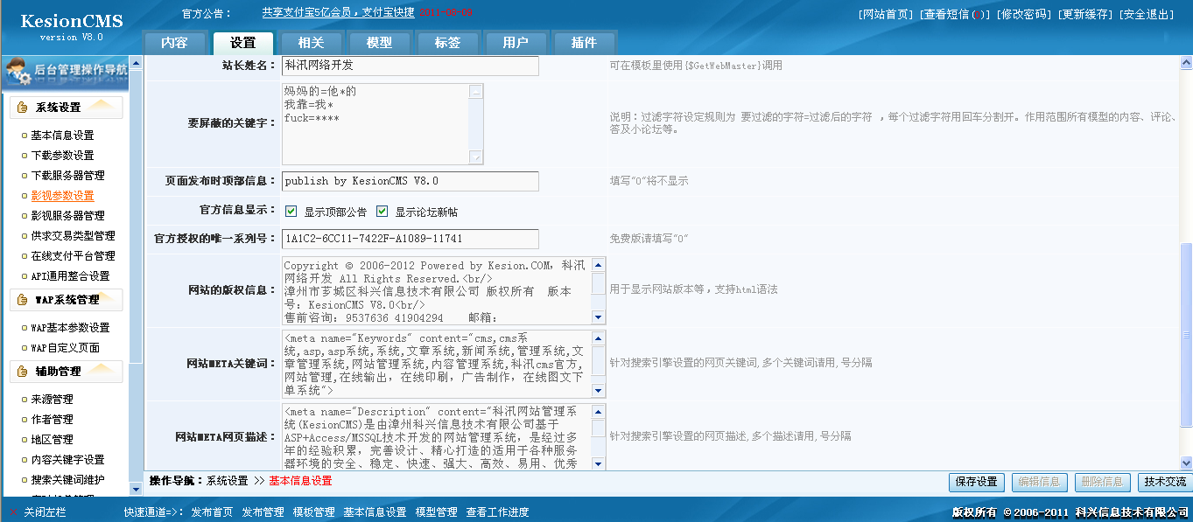Click into the 站长姓名 input field
The height and width of the screenshot is (522, 1193).
pos(410,66)
